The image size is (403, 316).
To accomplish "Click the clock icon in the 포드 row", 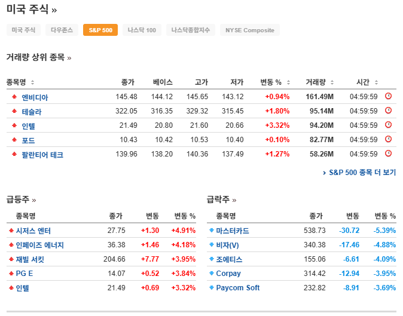I will coord(388,139).
